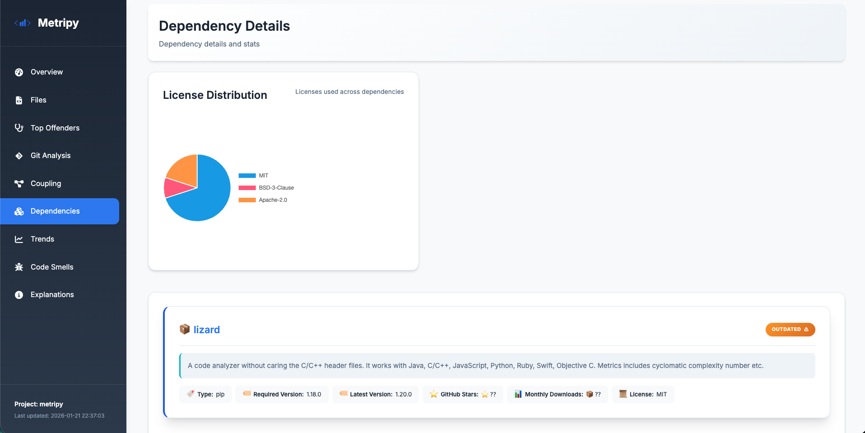The width and height of the screenshot is (865, 433).
Task: Click the OUTDATED warning badge
Action: point(790,329)
